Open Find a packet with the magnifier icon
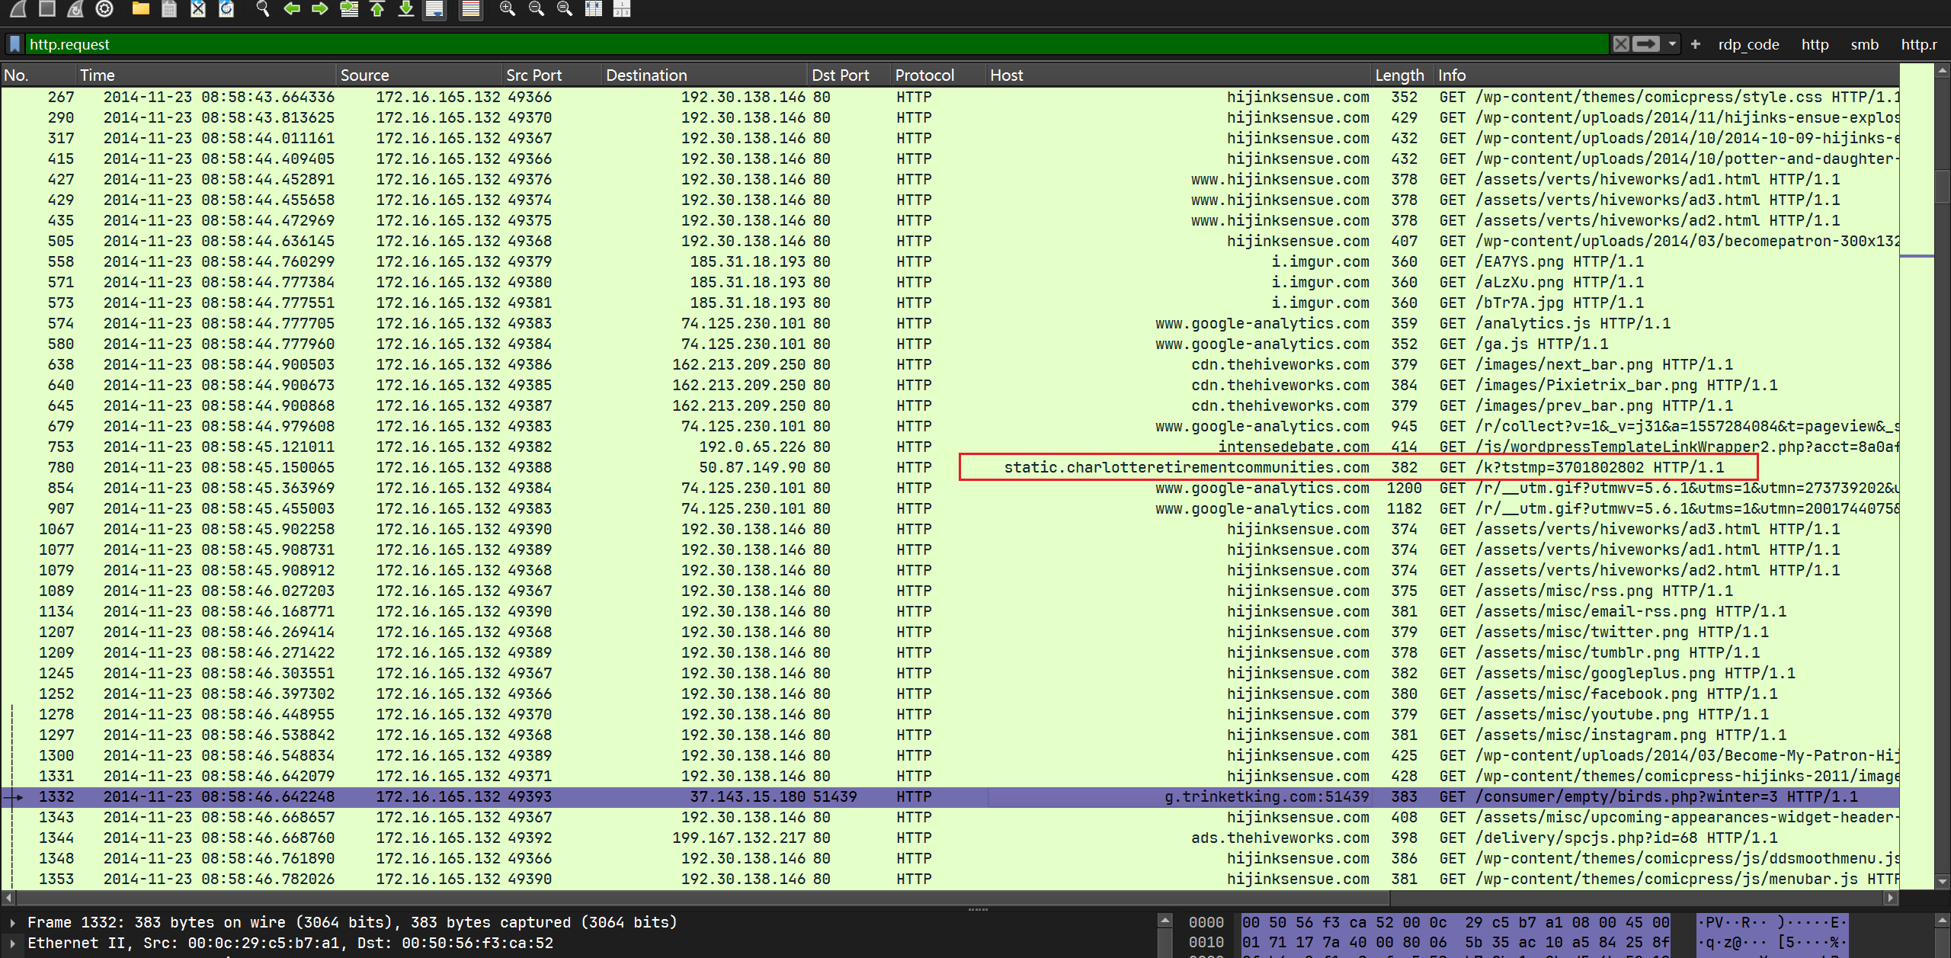The width and height of the screenshot is (1951, 958). pos(263,8)
